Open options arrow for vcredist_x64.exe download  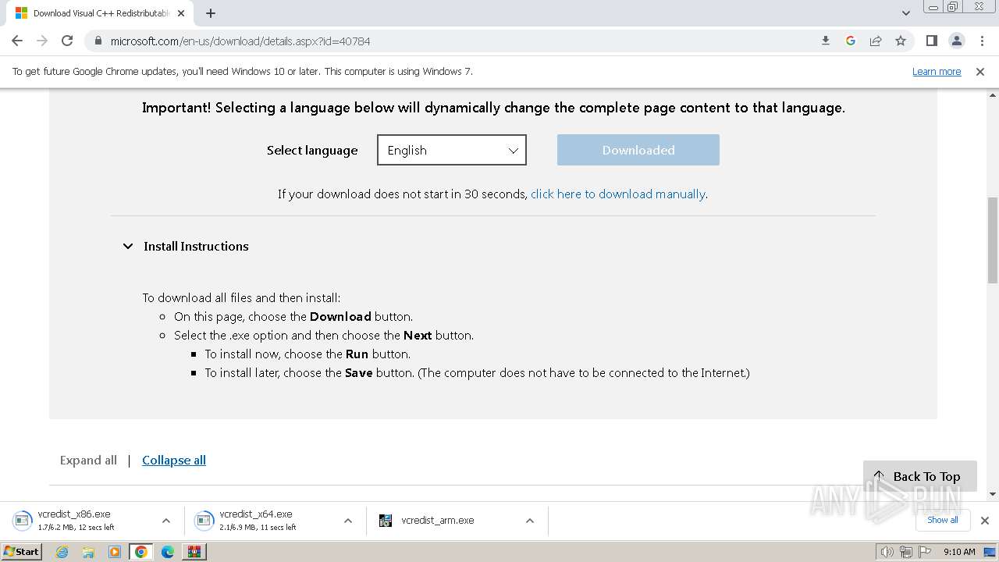coord(348,521)
